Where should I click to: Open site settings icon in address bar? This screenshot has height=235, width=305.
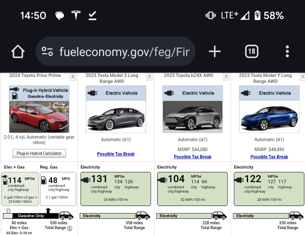[x=47, y=51]
